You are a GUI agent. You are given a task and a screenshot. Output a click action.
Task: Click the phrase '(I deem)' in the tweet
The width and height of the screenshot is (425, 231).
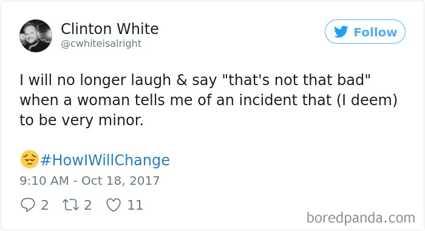367,100
